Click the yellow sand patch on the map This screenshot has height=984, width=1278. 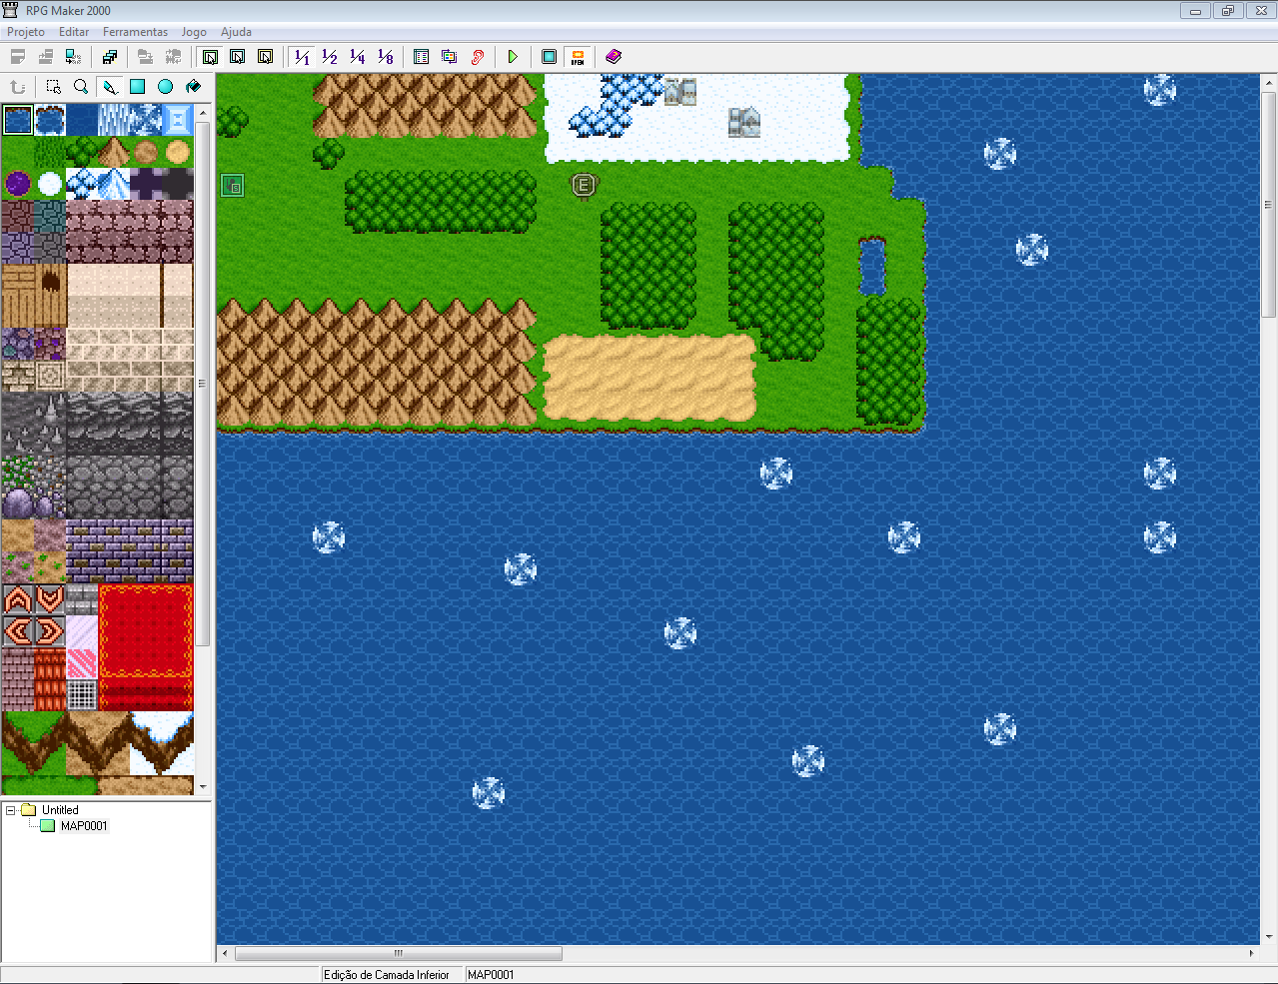point(649,378)
